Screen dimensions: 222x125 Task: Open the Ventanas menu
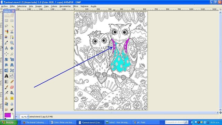(x=84, y=6)
